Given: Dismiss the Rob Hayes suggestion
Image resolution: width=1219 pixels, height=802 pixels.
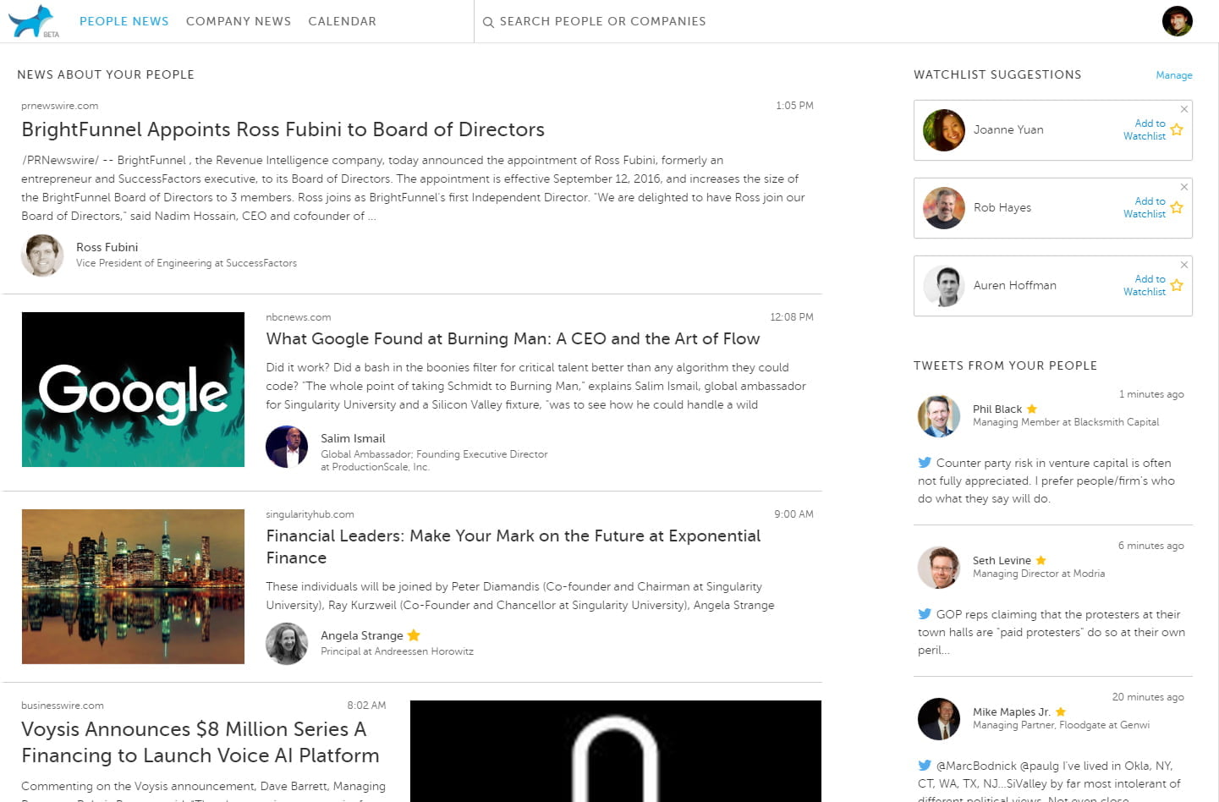Looking at the screenshot, I should point(1184,187).
